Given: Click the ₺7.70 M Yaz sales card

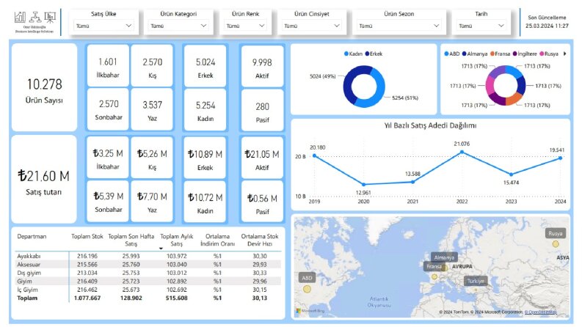Looking at the screenshot, I should point(152,201).
